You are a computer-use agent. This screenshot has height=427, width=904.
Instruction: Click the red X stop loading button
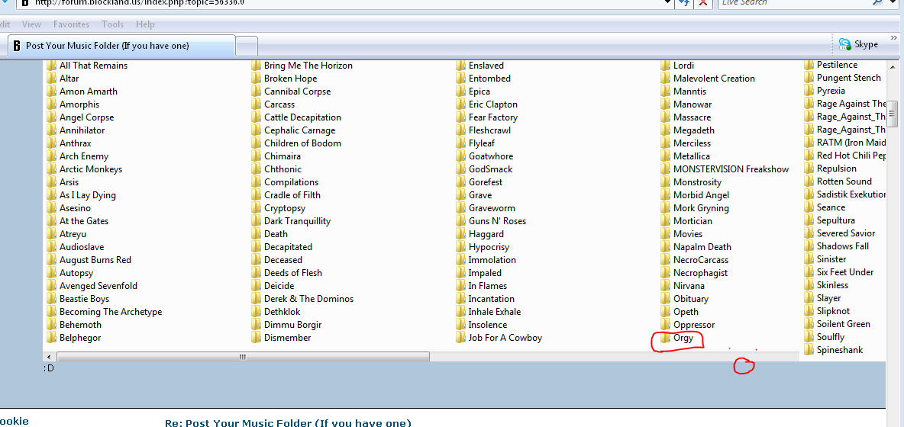(702, 2)
